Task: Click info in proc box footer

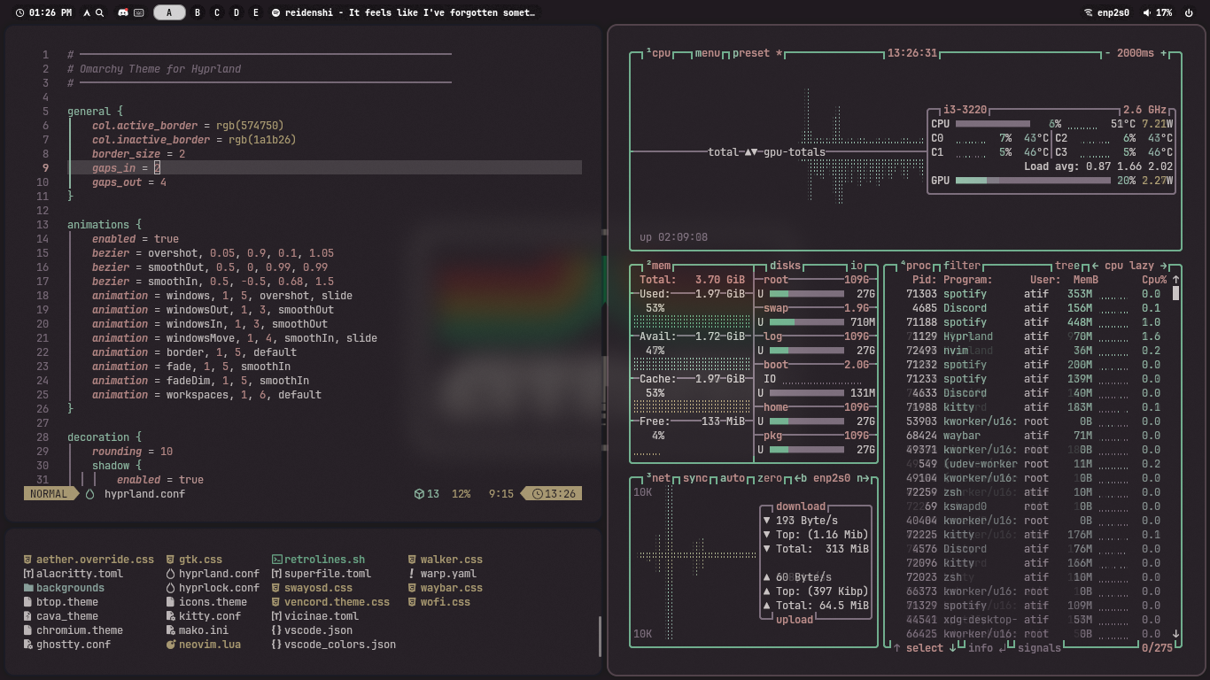Action: (981, 648)
